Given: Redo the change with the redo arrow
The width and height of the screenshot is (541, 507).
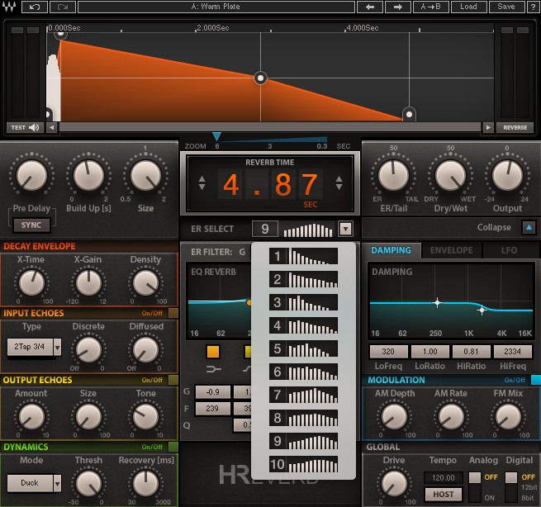Looking at the screenshot, I should [x=63, y=7].
